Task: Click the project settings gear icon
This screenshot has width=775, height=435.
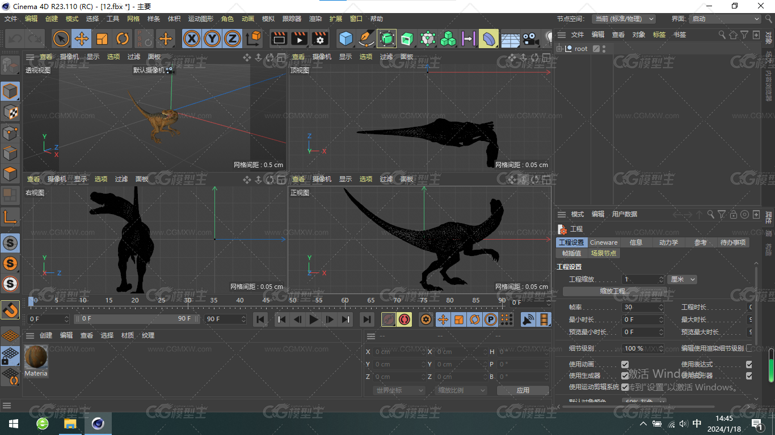Action: pyautogui.click(x=562, y=229)
